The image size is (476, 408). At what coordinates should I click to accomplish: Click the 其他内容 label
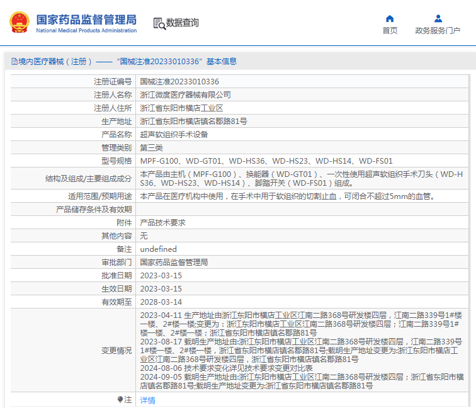point(116,236)
